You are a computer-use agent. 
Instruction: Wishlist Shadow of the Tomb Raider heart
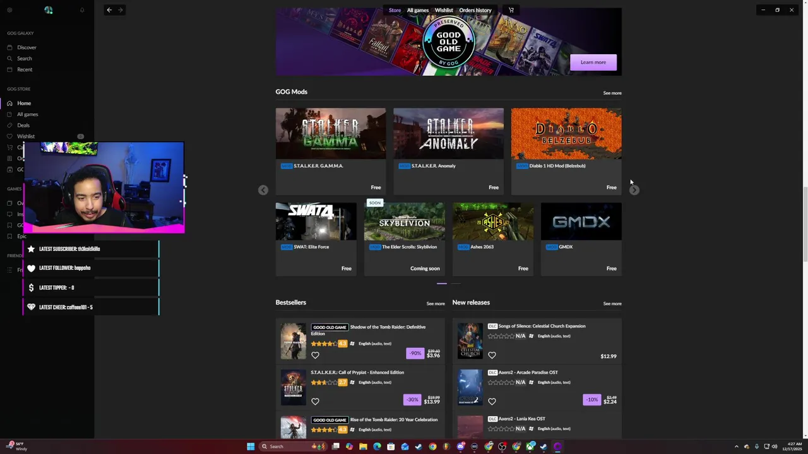click(315, 355)
